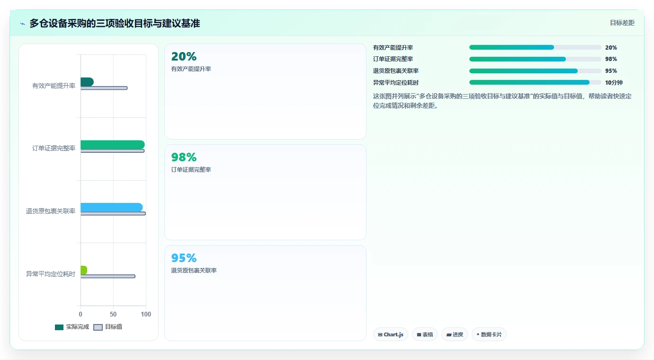654x360 pixels.
Task: Click the 100 tick on chart x-axis
Action: pos(146,314)
